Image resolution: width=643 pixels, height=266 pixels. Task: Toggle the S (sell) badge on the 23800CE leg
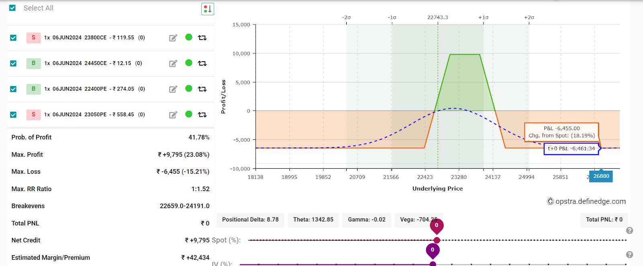tap(33, 38)
